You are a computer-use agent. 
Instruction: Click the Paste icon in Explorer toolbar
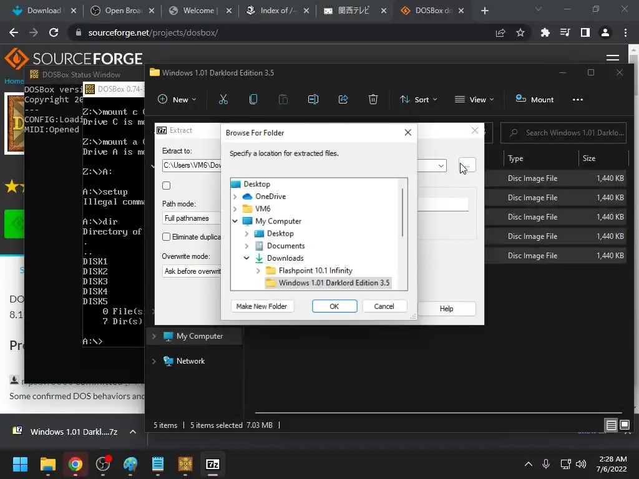click(283, 99)
